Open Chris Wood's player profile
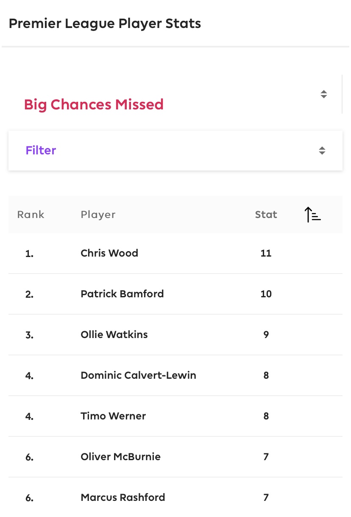Screen dimensions: 351x517 click(x=109, y=253)
